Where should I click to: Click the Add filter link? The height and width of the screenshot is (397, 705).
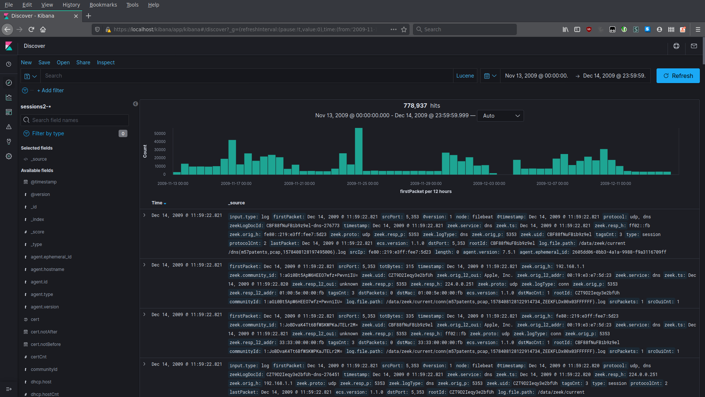point(50,90)
